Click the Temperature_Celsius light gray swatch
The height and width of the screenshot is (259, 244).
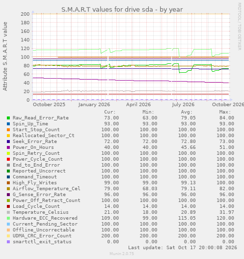click(8, 212)
